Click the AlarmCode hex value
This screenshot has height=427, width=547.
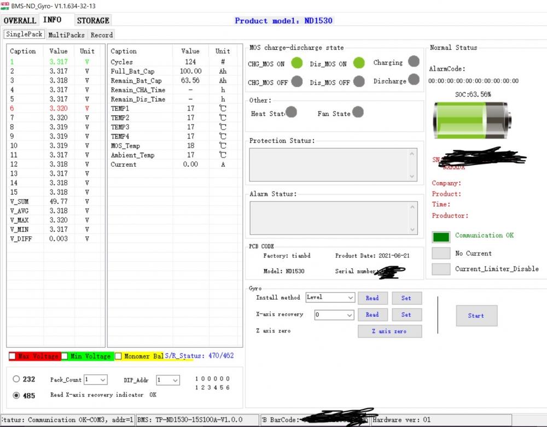click(473, 81)
